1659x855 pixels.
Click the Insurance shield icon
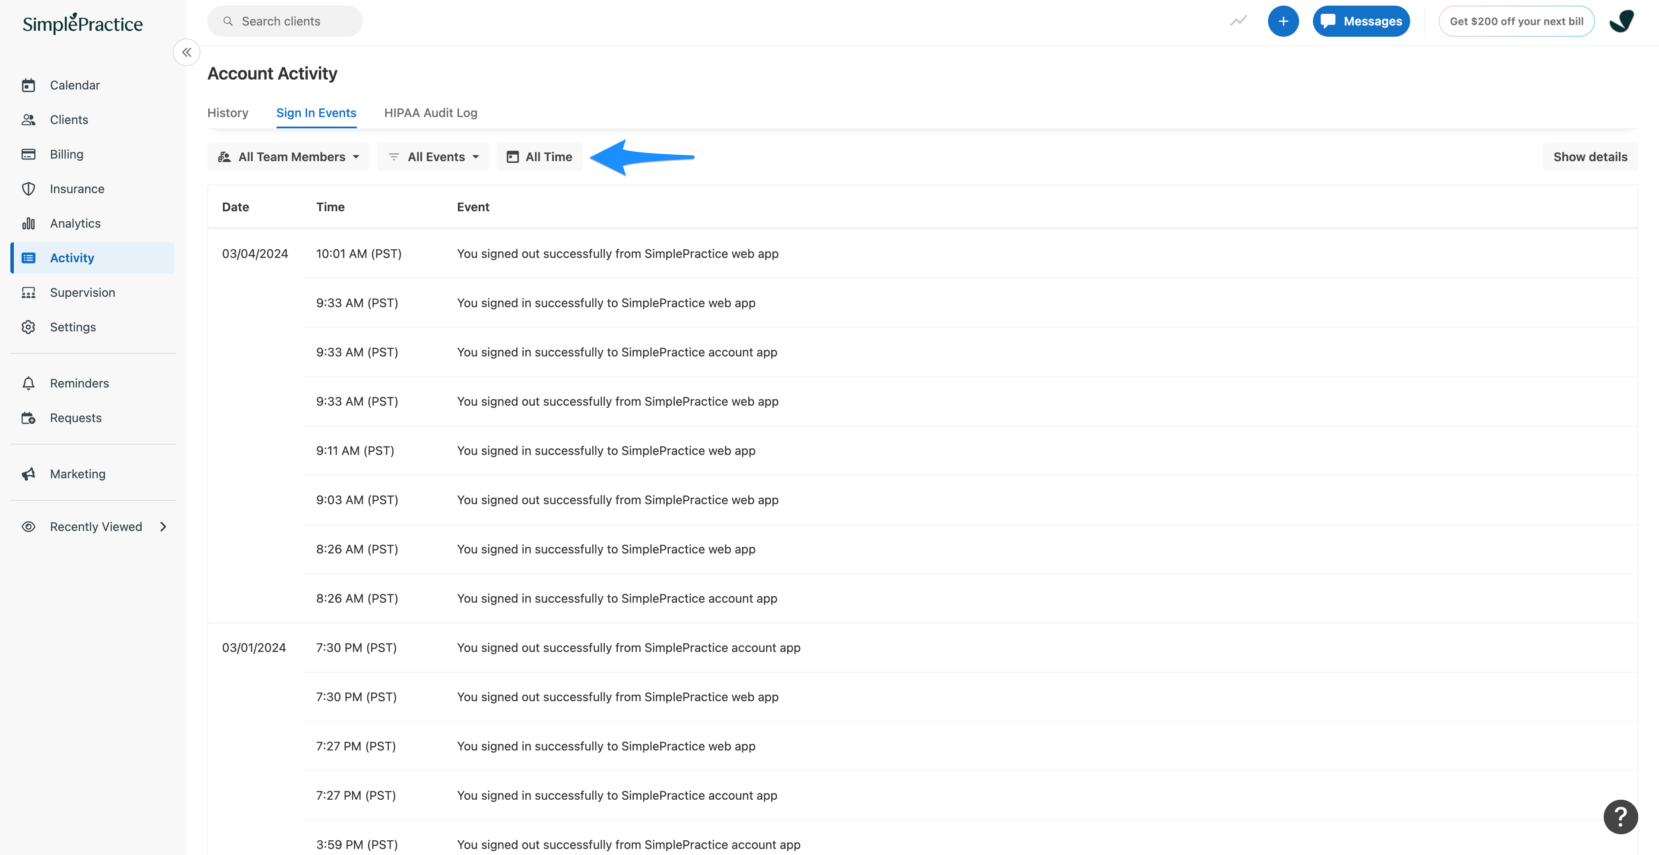click(29, 189)
